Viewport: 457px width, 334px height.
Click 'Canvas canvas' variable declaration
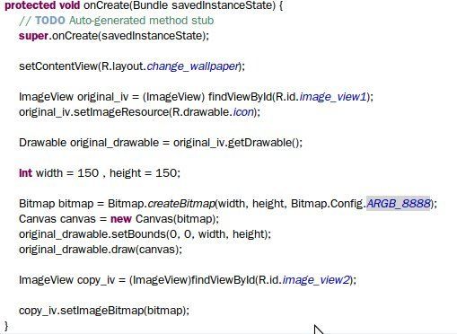point(57,219)
